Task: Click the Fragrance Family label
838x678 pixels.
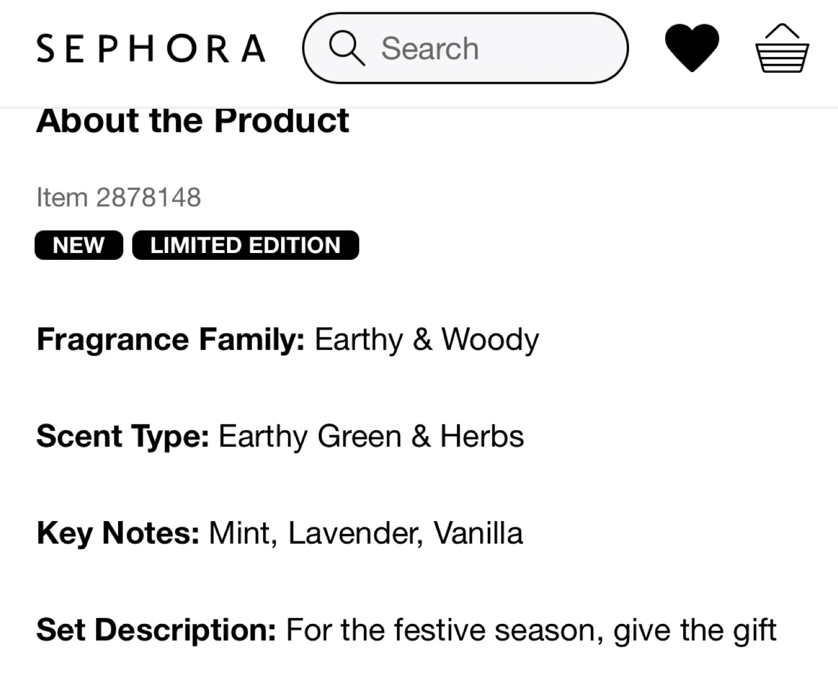Action: pyautogui.click(x=171, y=339)
